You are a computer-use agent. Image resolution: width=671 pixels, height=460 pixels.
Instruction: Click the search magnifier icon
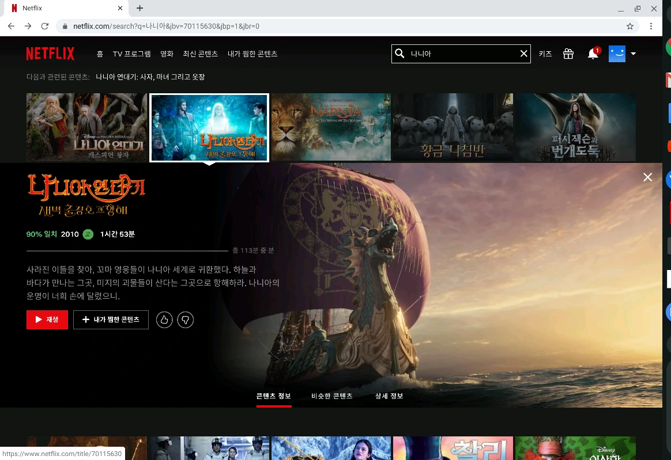coord(399,54)
